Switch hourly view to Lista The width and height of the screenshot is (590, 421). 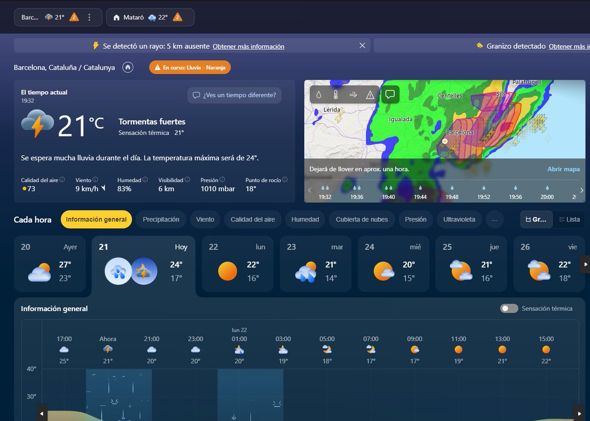point(569,220)
